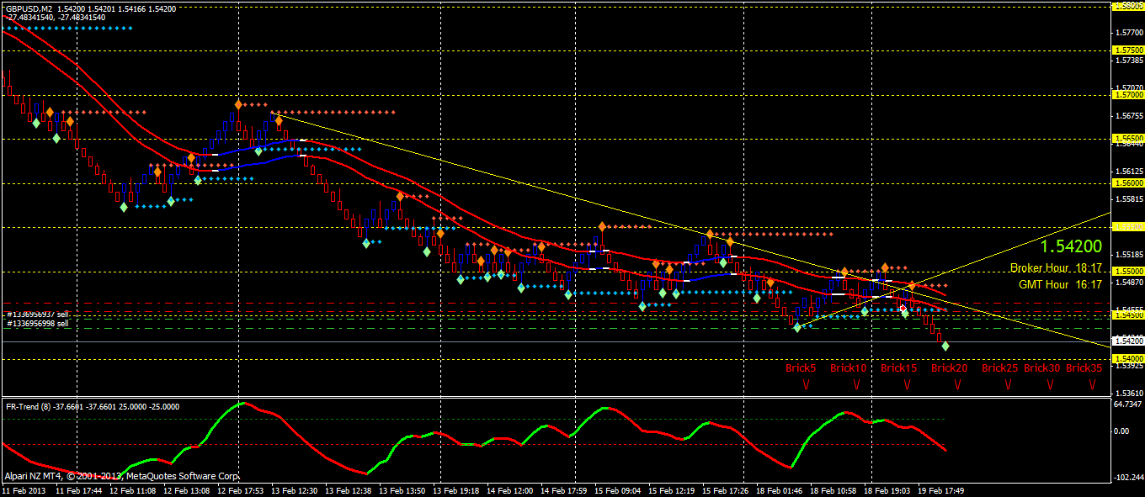
Task: Select the last green diamond below 1.54200 line
Action: pyautogui.click(x=945, y=346)
